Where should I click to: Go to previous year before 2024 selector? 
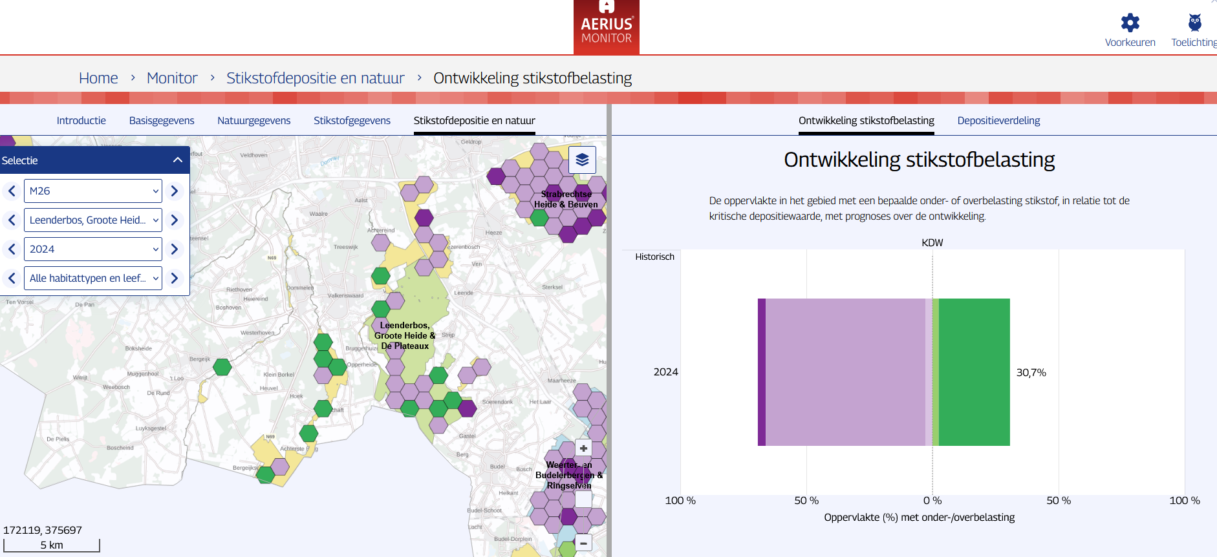point(12,249)
